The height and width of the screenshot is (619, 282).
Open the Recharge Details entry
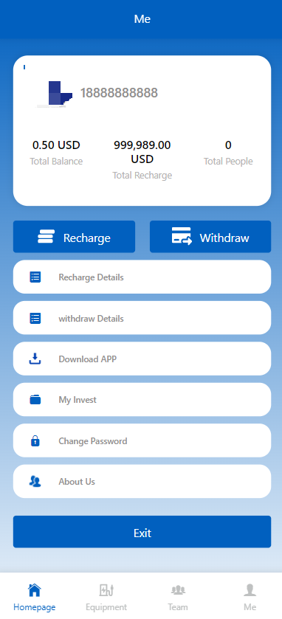coord(142,277)
